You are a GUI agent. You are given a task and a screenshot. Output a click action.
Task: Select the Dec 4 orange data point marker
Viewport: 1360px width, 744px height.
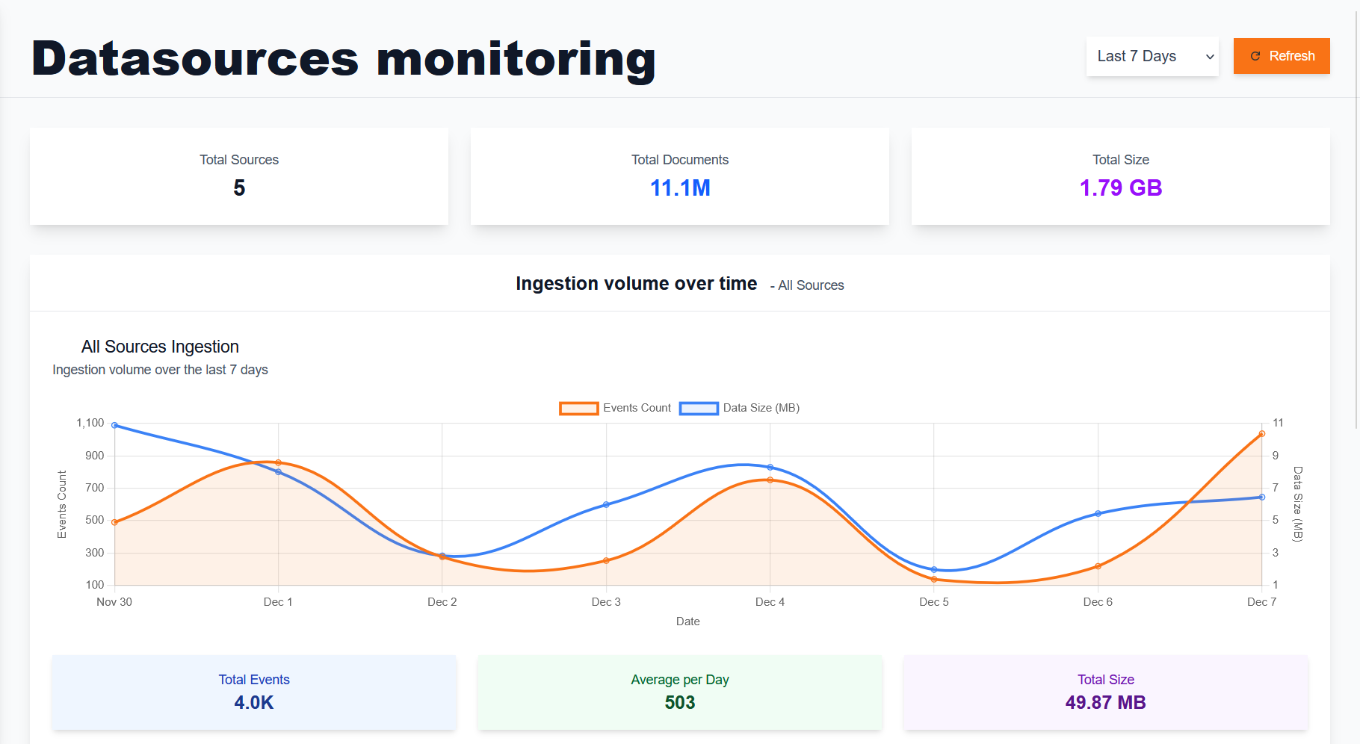(770, 480)
